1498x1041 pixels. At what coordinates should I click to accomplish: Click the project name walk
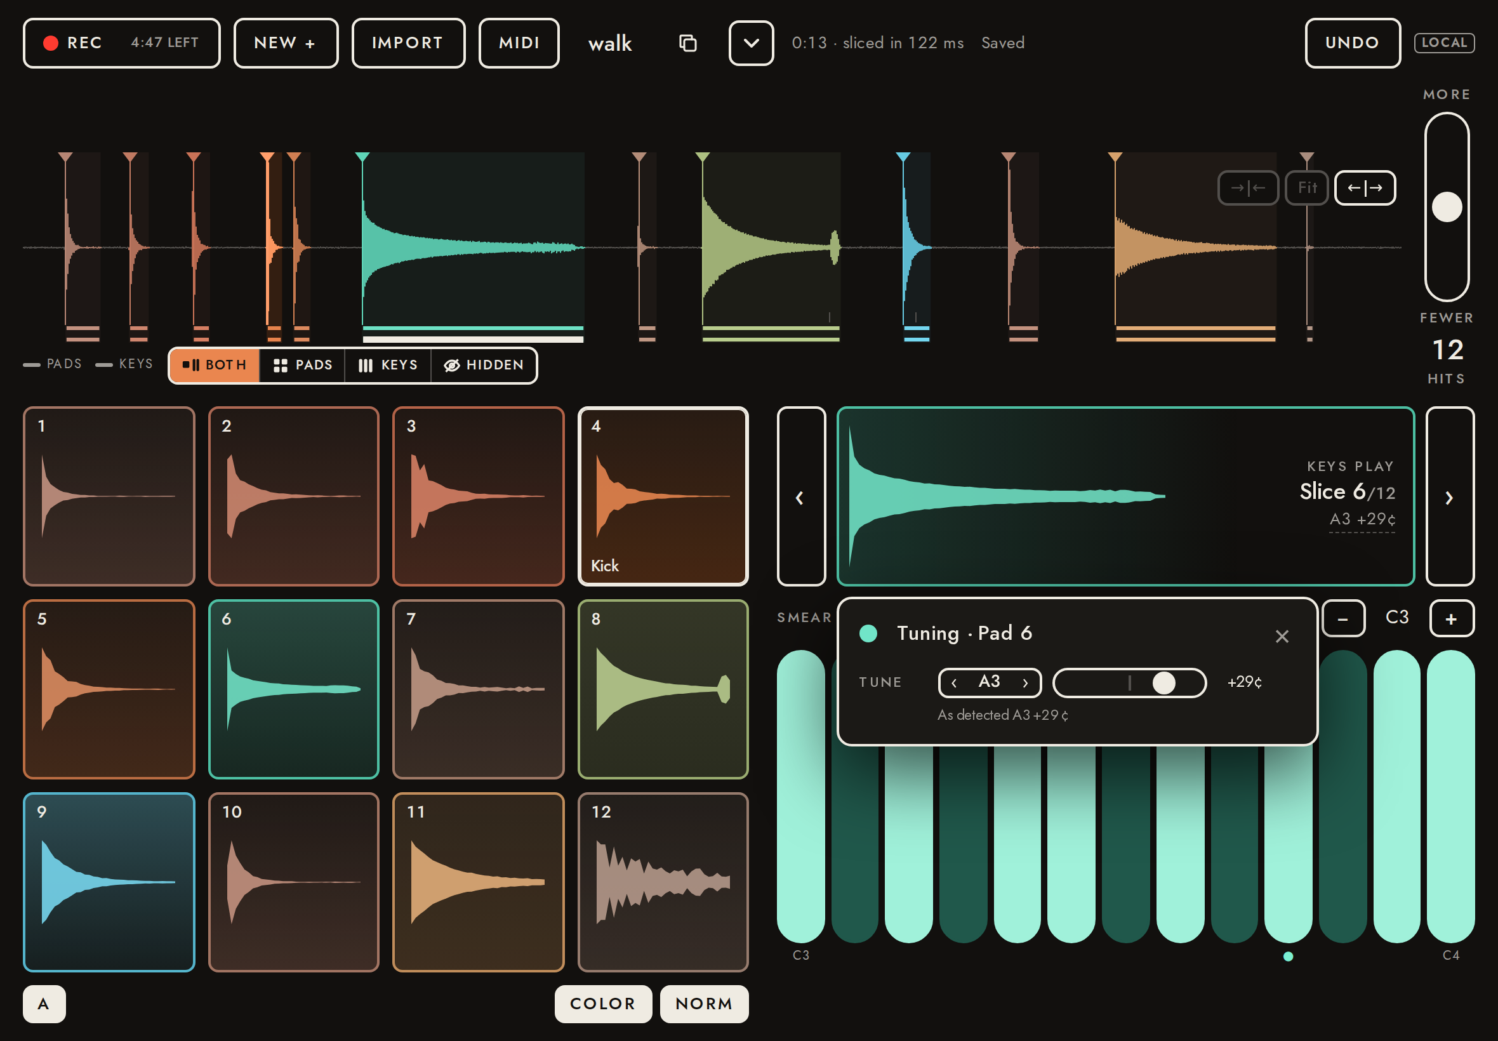coord(610,43)
